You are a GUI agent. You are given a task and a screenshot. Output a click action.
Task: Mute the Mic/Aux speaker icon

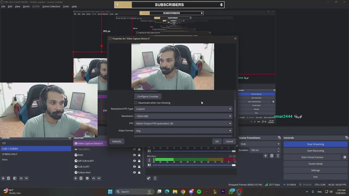pos(149,165)
